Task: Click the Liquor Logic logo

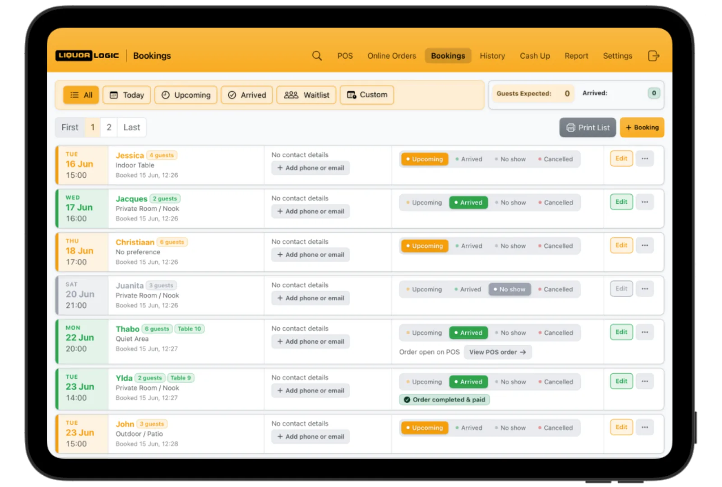Action: pyautogui.click(x=87, y=55)
